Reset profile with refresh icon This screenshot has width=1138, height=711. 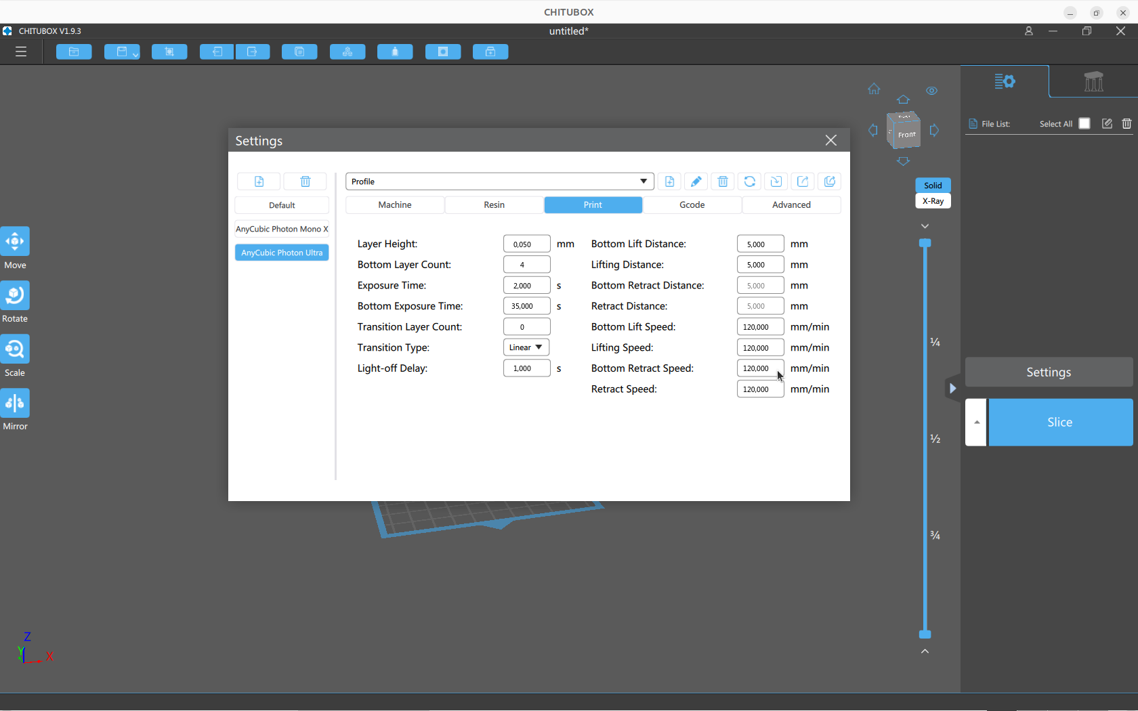(749, 181)
